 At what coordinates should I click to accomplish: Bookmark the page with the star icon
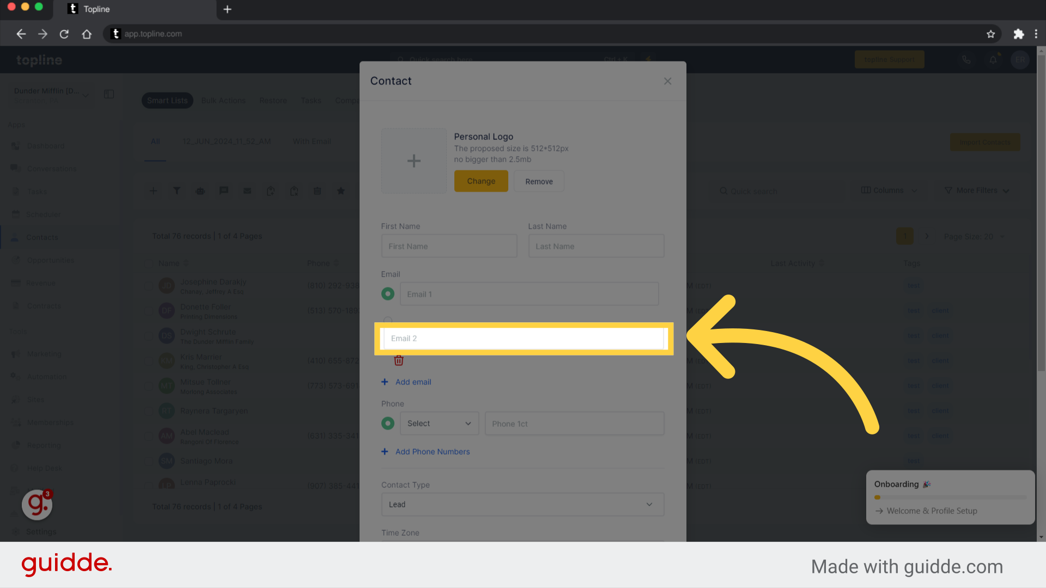point(990,34)
